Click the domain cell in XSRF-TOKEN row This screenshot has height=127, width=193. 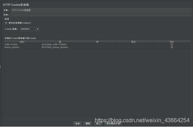pyautogui.click(x=97, y=45)
